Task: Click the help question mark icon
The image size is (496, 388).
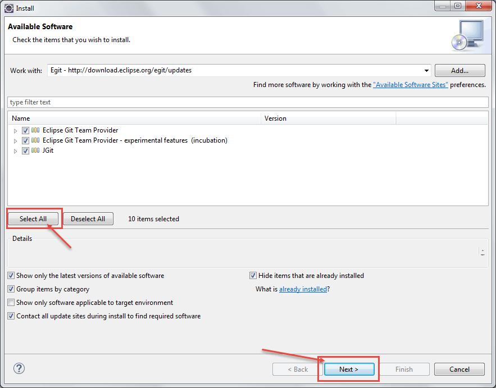Action: [19, 369]
